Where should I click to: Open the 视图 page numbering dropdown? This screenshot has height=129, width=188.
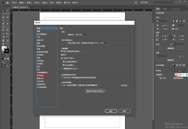(x=82, y=35)
